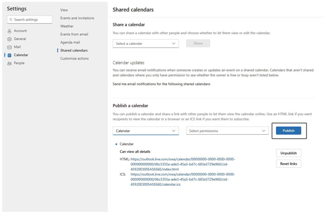The height and width of the screenshot is (214, 326).
Task: Click the General settings gear icon
Action: coord(9,39)
